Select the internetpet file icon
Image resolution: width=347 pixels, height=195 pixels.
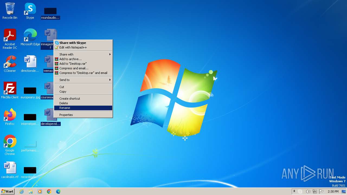(x=30, y=119)
